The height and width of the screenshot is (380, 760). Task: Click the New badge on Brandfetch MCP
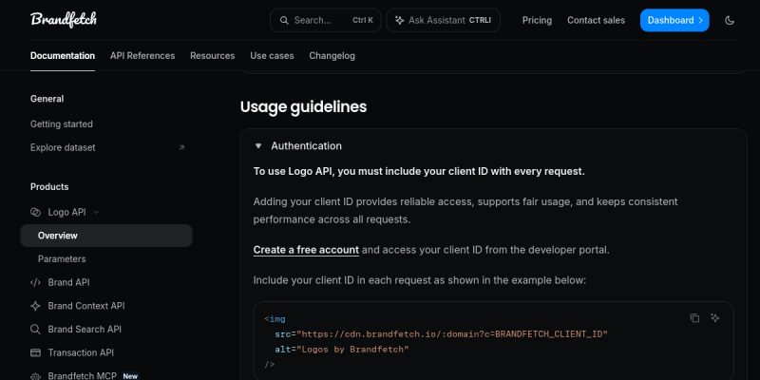(x=130, y=376)
